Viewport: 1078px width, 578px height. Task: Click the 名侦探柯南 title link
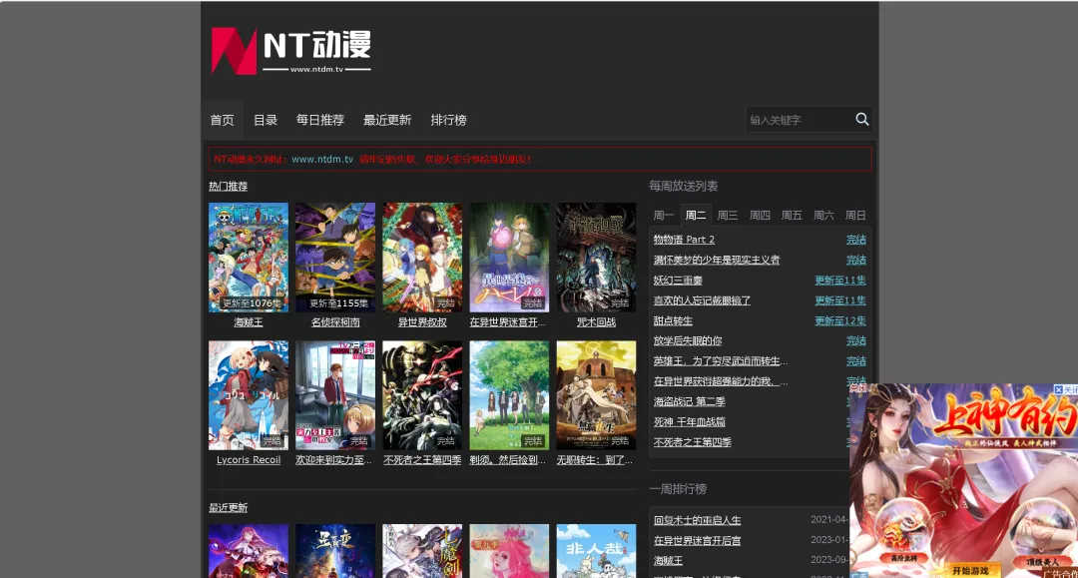click(335, 322)
